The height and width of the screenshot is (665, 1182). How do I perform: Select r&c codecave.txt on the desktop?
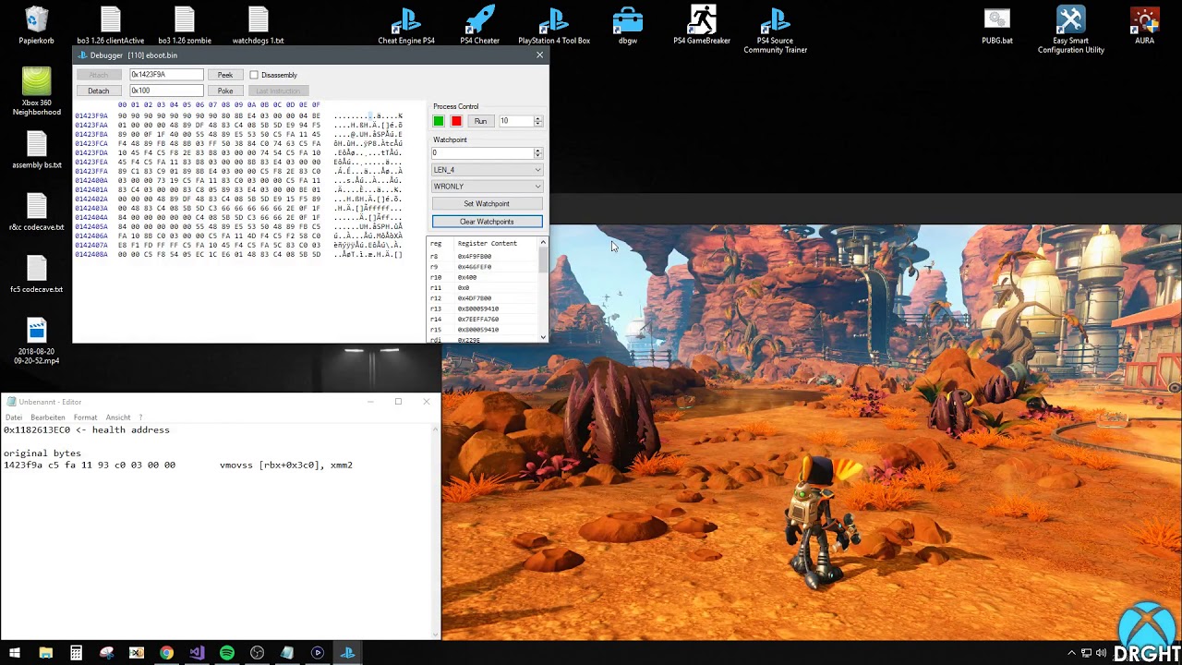(37, 212)
